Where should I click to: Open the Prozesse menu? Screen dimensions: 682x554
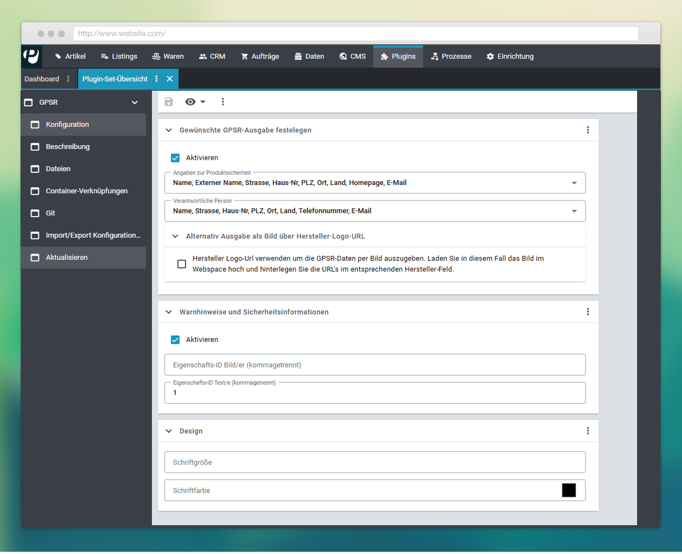(x=451, y=57)
